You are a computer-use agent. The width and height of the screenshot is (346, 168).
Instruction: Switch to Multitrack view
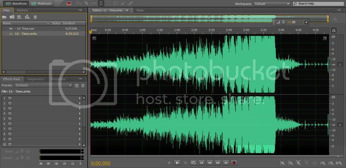(42, 3)
